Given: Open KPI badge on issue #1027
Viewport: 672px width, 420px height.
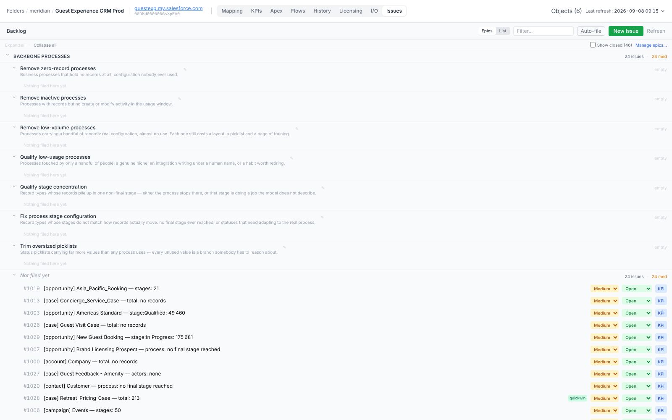Looking at the screenshot, I should (x=661, y=374).
